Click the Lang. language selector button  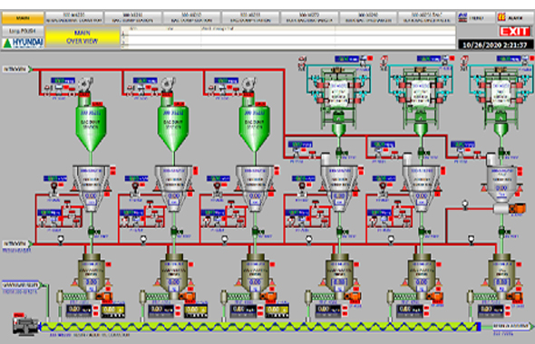click(x=23, y=31)
